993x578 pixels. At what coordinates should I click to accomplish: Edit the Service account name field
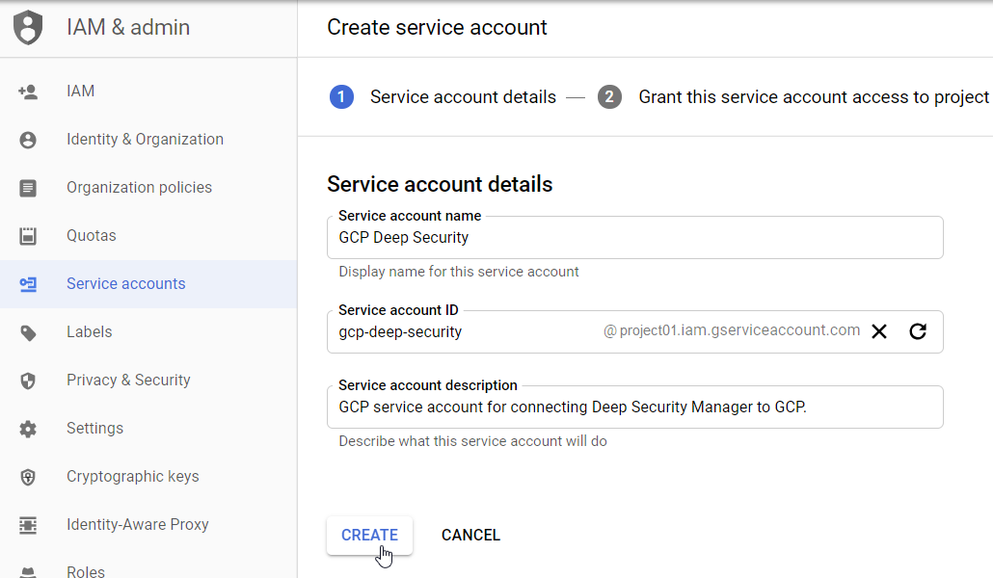pos(634,236)
